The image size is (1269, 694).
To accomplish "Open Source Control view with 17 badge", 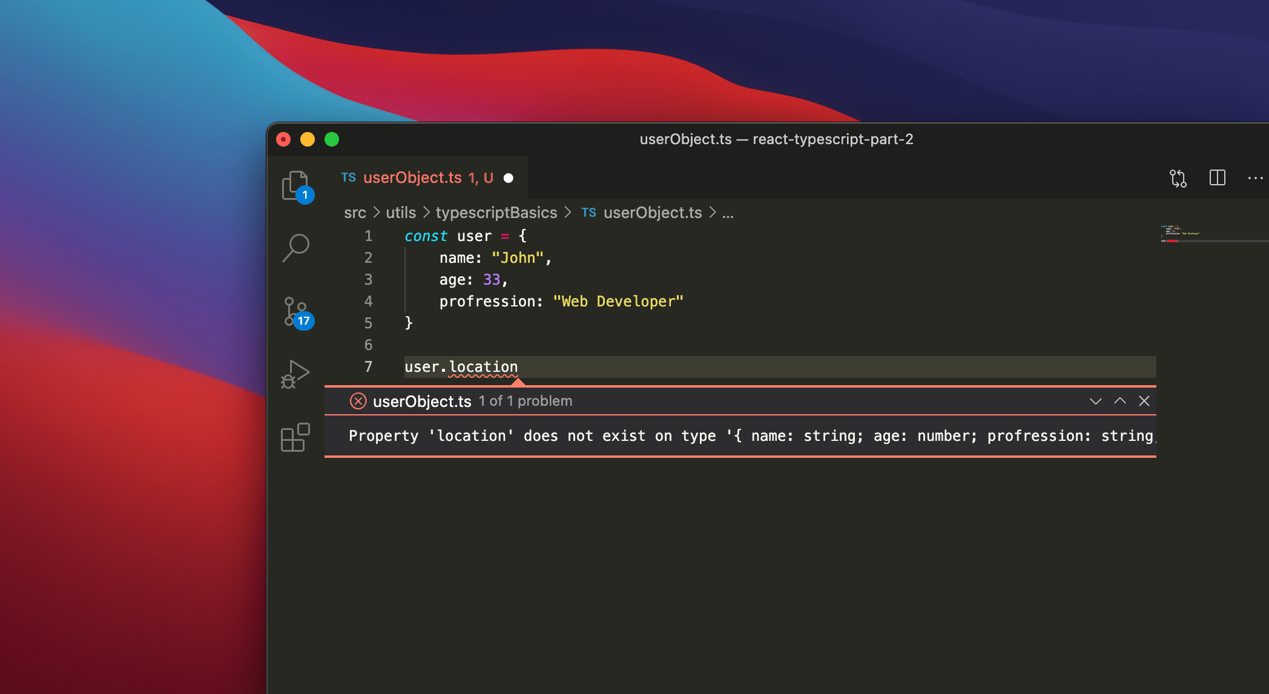I will coord(296,312).
